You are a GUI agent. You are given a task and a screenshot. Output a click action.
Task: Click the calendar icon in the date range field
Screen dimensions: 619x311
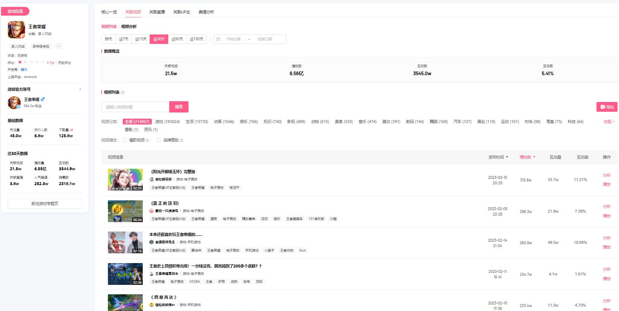tap(218, 39)
